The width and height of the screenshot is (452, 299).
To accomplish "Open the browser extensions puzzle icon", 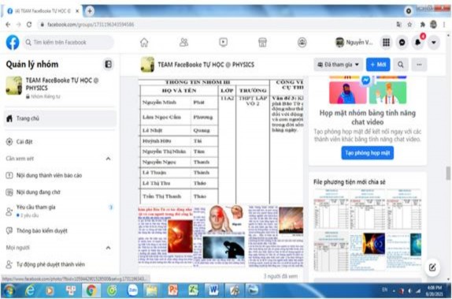I will (422, 24).
